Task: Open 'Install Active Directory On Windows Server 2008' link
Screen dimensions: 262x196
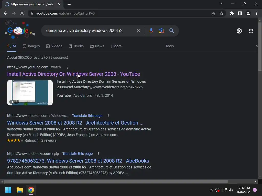Action: tap(73, 74)
